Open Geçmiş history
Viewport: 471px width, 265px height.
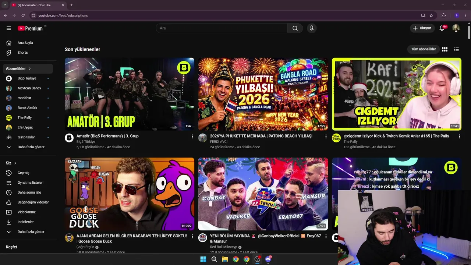[x=28, y=173]
